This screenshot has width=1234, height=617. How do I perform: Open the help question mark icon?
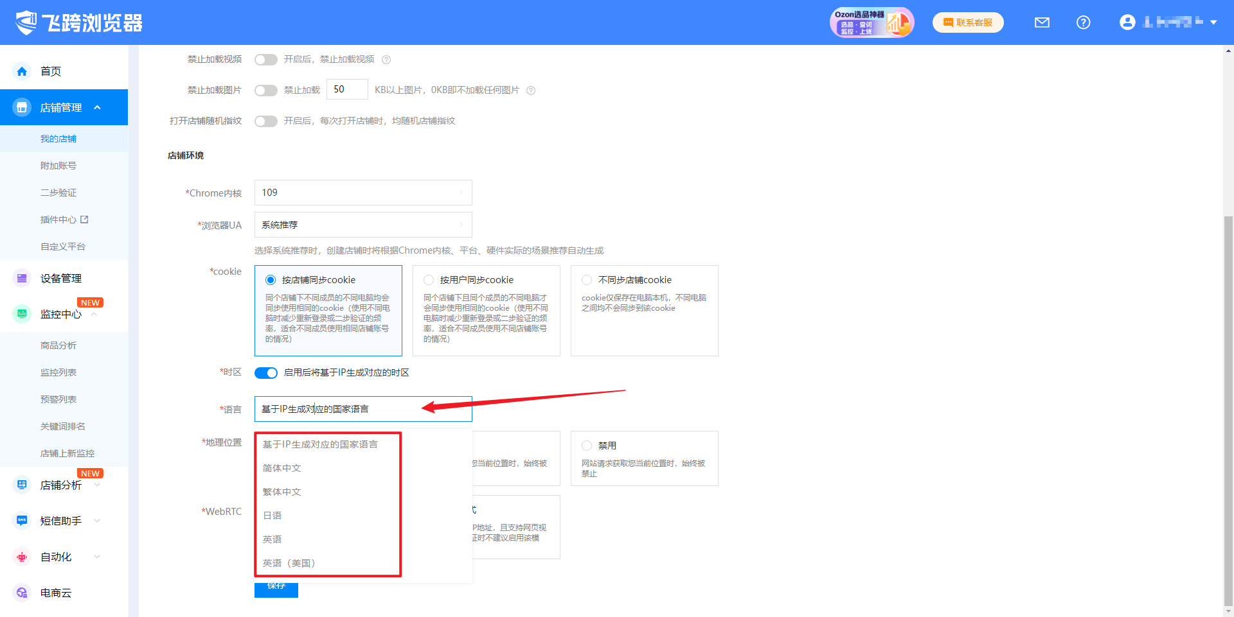coord(1083,22)
